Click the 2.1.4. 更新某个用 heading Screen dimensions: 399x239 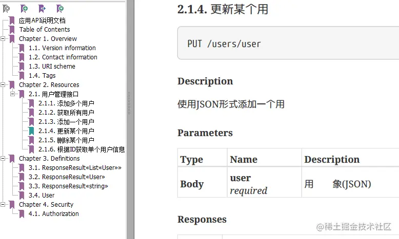click(x=223, y=9)
